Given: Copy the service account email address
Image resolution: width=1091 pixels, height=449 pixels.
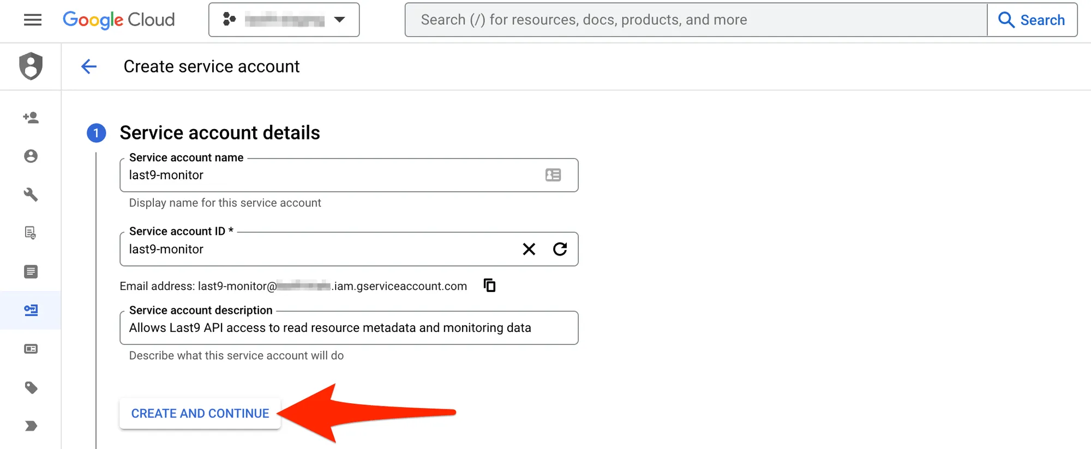Looking at the screenshot, I should click(489, 286).
